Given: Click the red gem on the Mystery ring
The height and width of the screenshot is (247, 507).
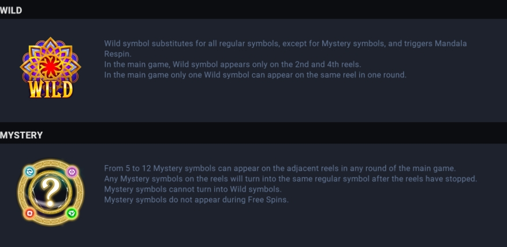Looking at the screenshot, I should point(29,213).
